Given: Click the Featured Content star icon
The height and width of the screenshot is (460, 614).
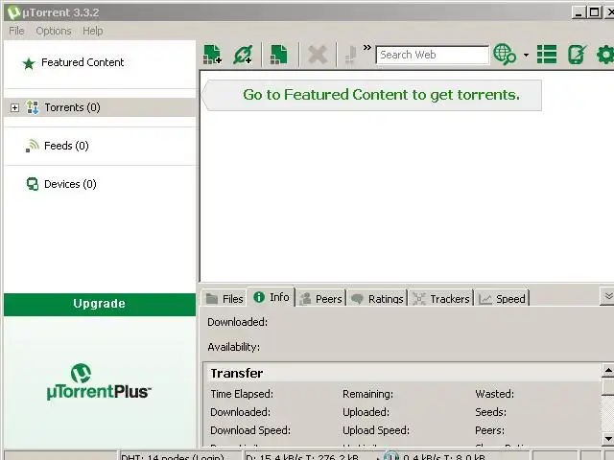Looking at the screenshot, I should (x=29, y=63).
